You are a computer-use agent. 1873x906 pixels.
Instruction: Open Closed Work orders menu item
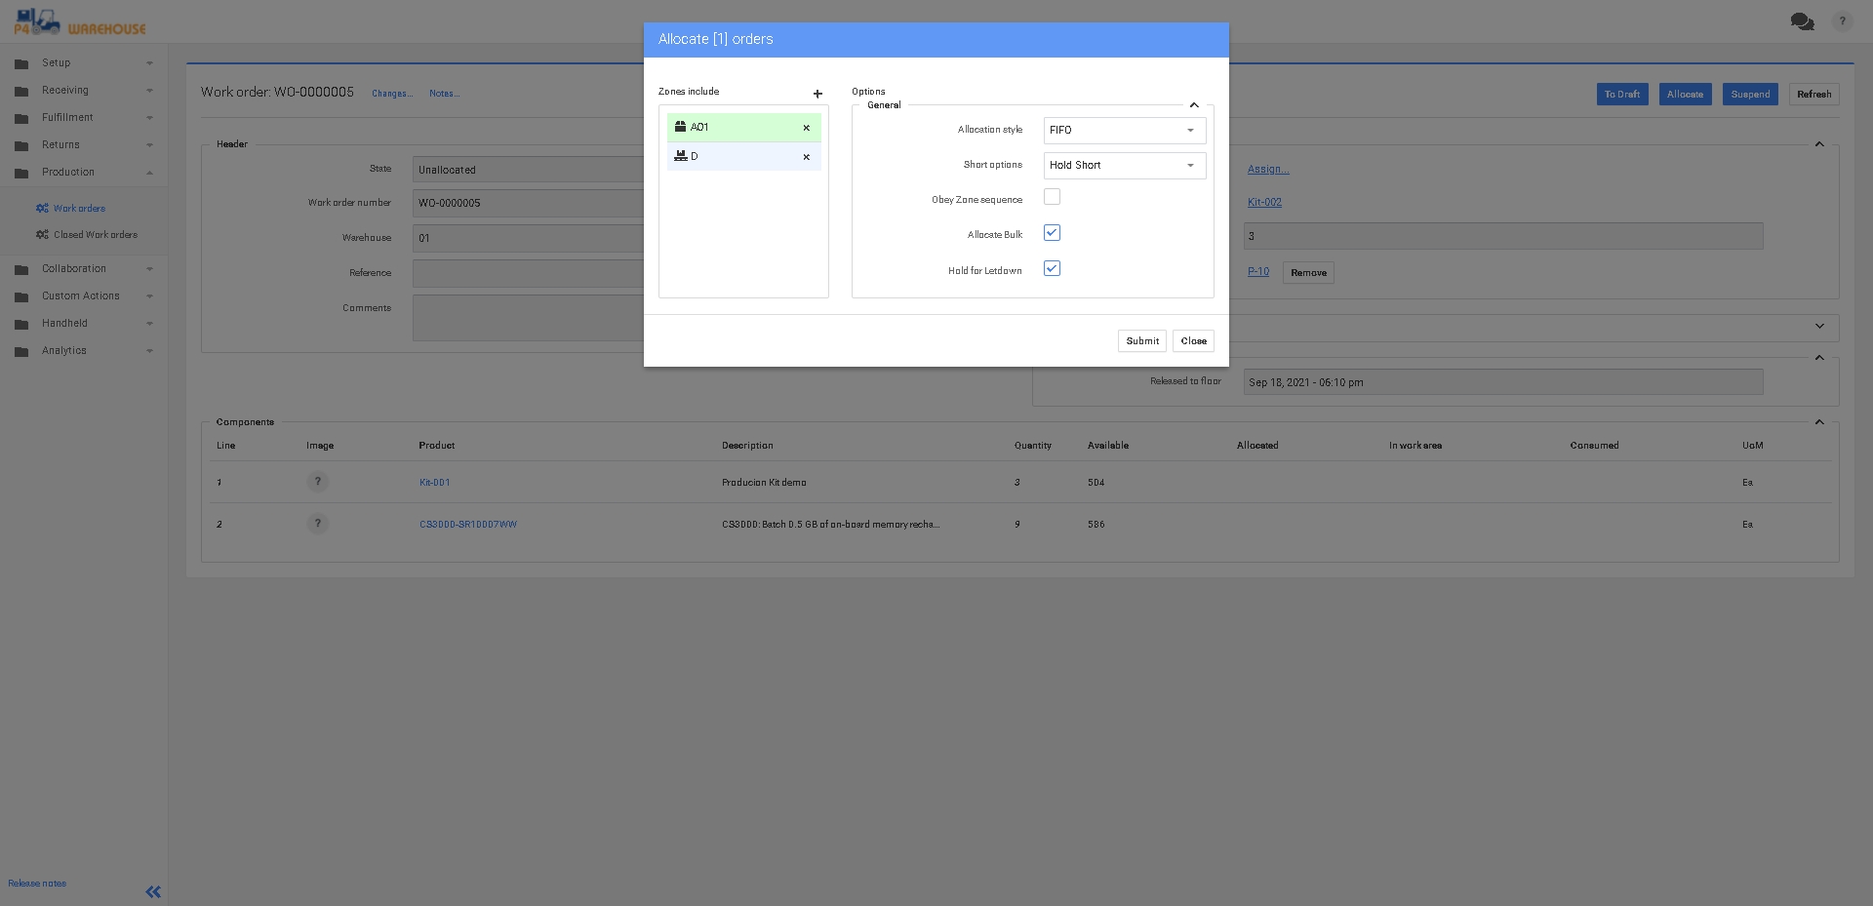point(95,235)
